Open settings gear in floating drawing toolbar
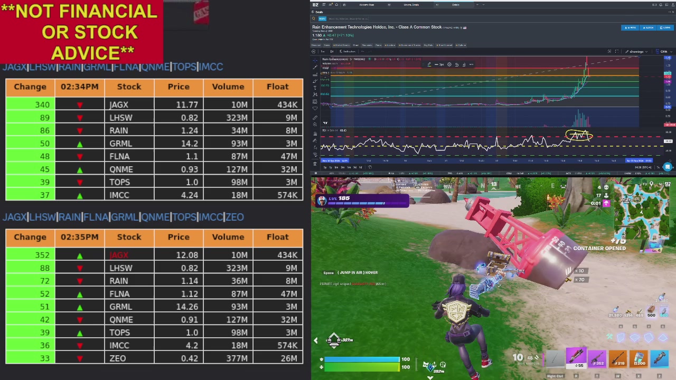Screen dimensions: 676x380 (449, 64)
